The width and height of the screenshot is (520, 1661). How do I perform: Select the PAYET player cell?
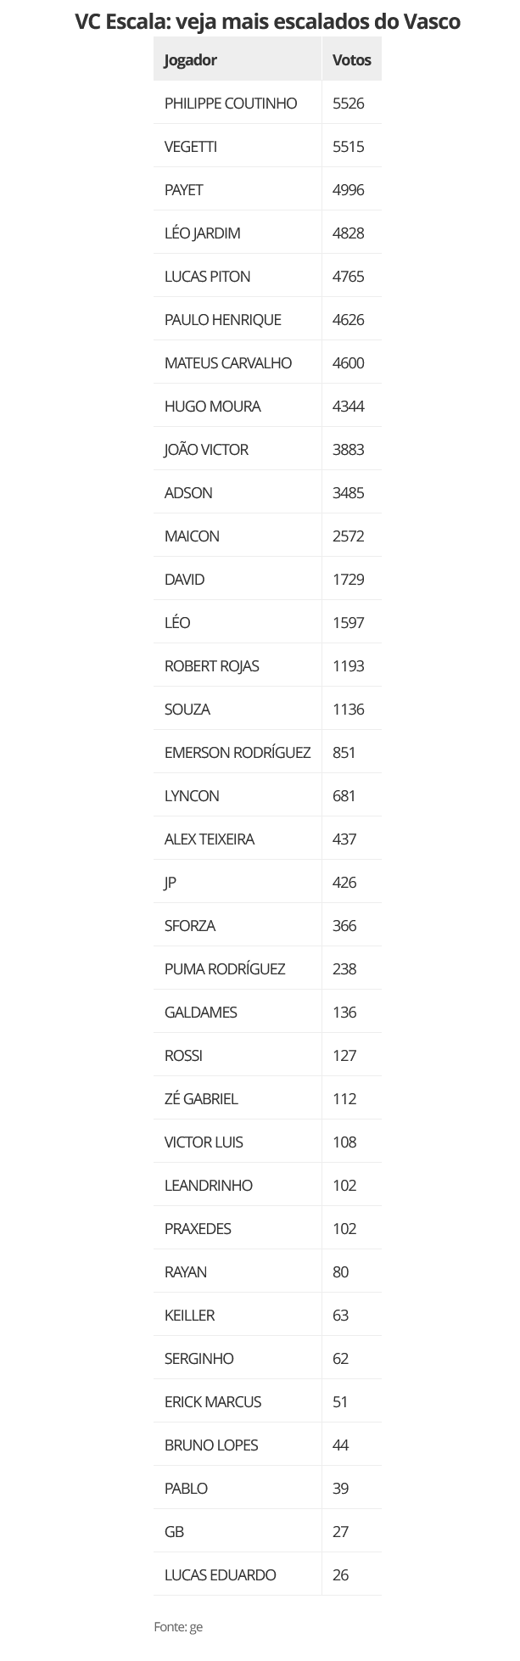184,190
